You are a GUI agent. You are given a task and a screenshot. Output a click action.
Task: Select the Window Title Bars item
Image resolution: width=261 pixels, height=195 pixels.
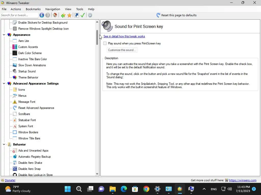(x=29, y=138)
